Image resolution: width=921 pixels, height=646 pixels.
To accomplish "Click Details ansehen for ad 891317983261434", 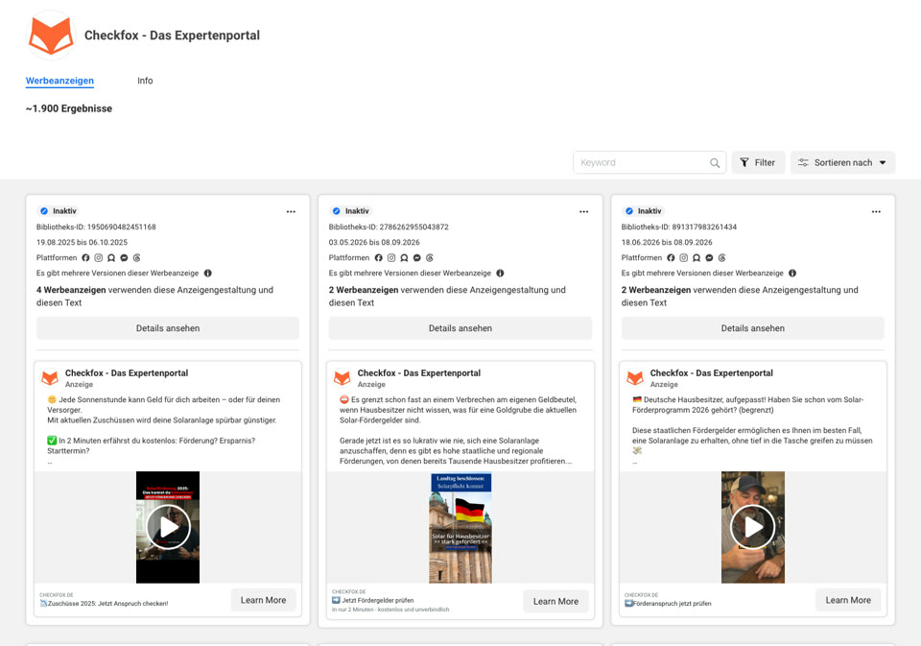I will tap(752, 328).
